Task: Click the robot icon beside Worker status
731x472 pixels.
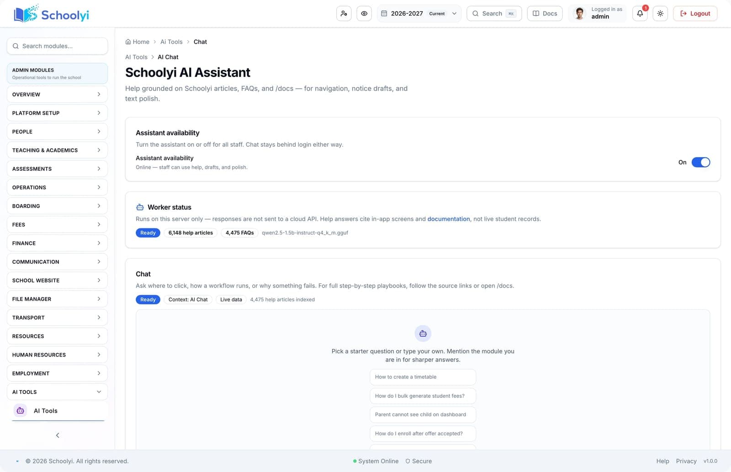Action: [x=140, y=207]
